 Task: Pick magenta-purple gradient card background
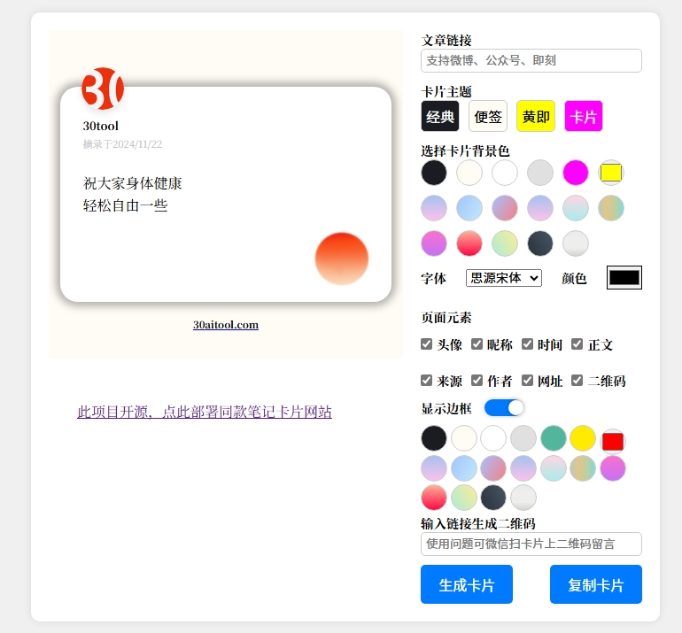[x=434, y=243]
